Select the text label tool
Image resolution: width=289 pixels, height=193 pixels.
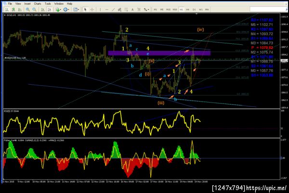139,10
